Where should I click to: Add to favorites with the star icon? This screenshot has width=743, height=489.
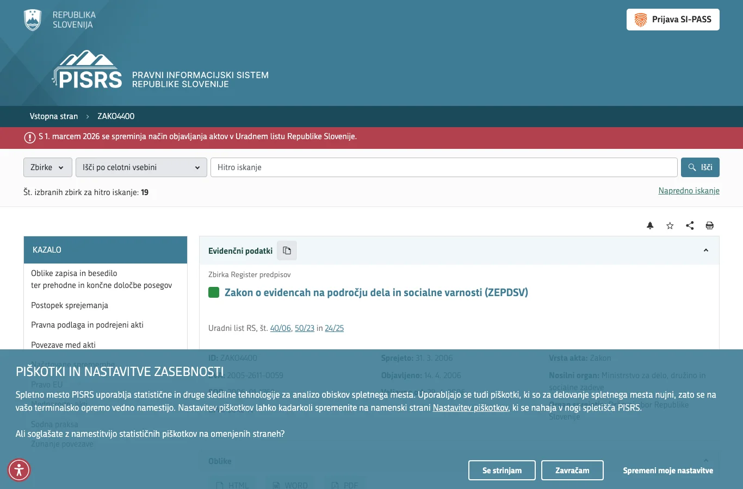670,225
